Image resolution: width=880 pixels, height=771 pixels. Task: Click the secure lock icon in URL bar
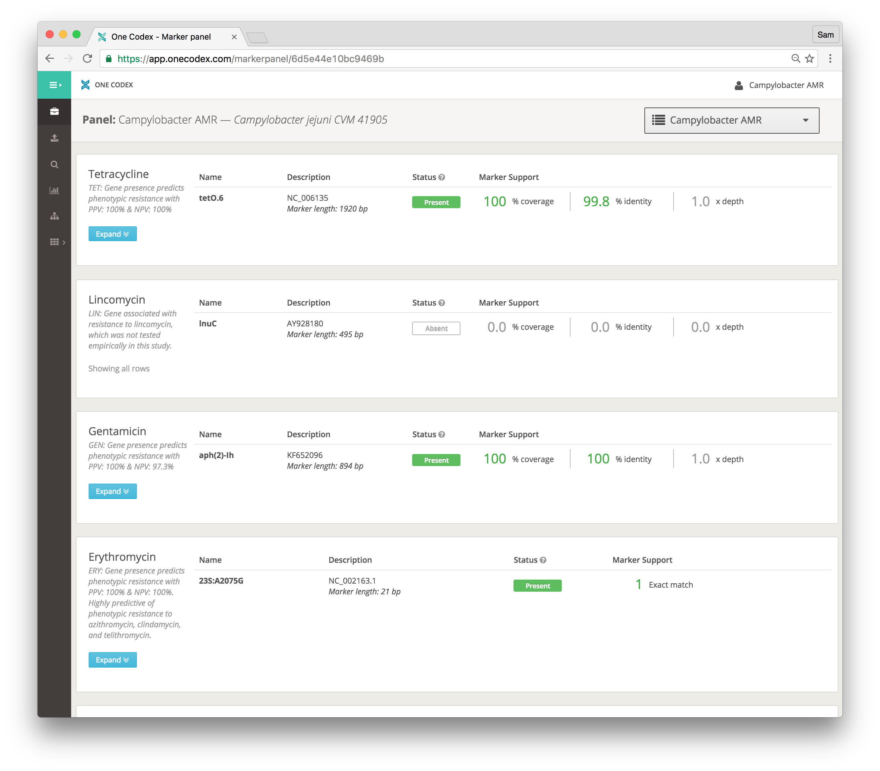click(109, 58)
